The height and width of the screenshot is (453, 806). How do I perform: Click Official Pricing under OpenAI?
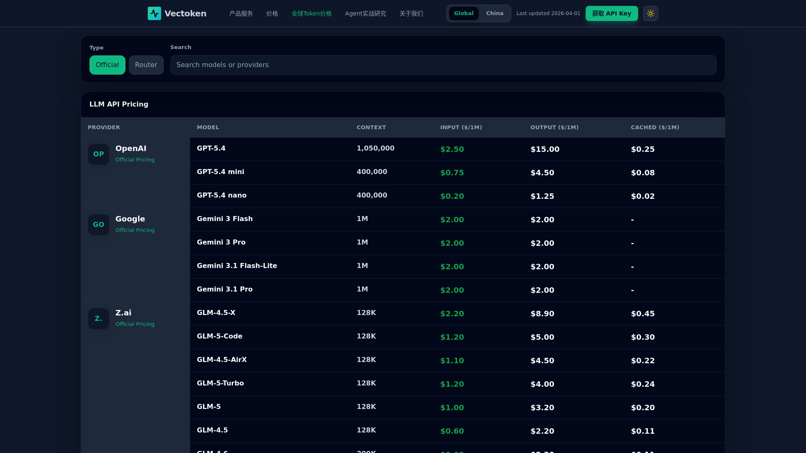(135, 160)
